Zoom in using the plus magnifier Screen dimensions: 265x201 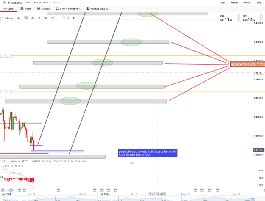point(69,18)
